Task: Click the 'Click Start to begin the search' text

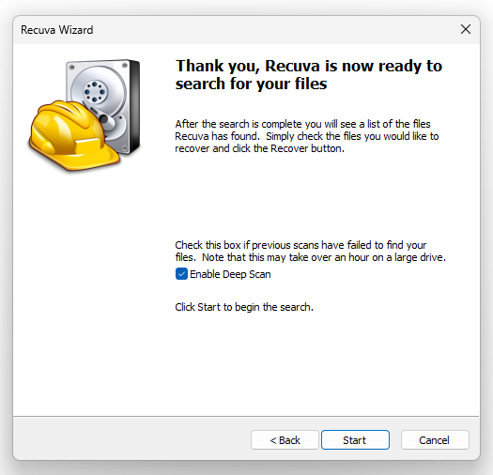Action: [x=244, y=307]
